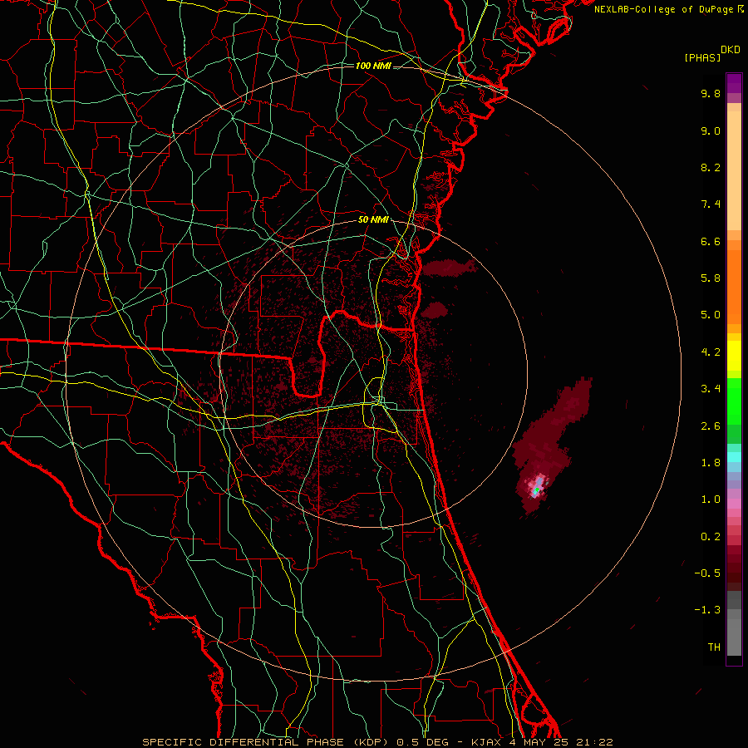The image size is (748, 748).
Task: Click the 5.0 value on the color scale
Action: 711,315
